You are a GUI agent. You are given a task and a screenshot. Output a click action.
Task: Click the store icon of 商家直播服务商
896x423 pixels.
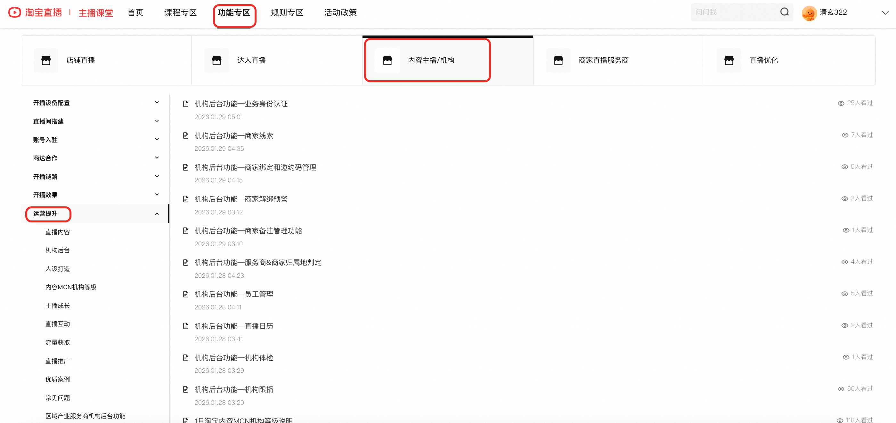point(558,60)
